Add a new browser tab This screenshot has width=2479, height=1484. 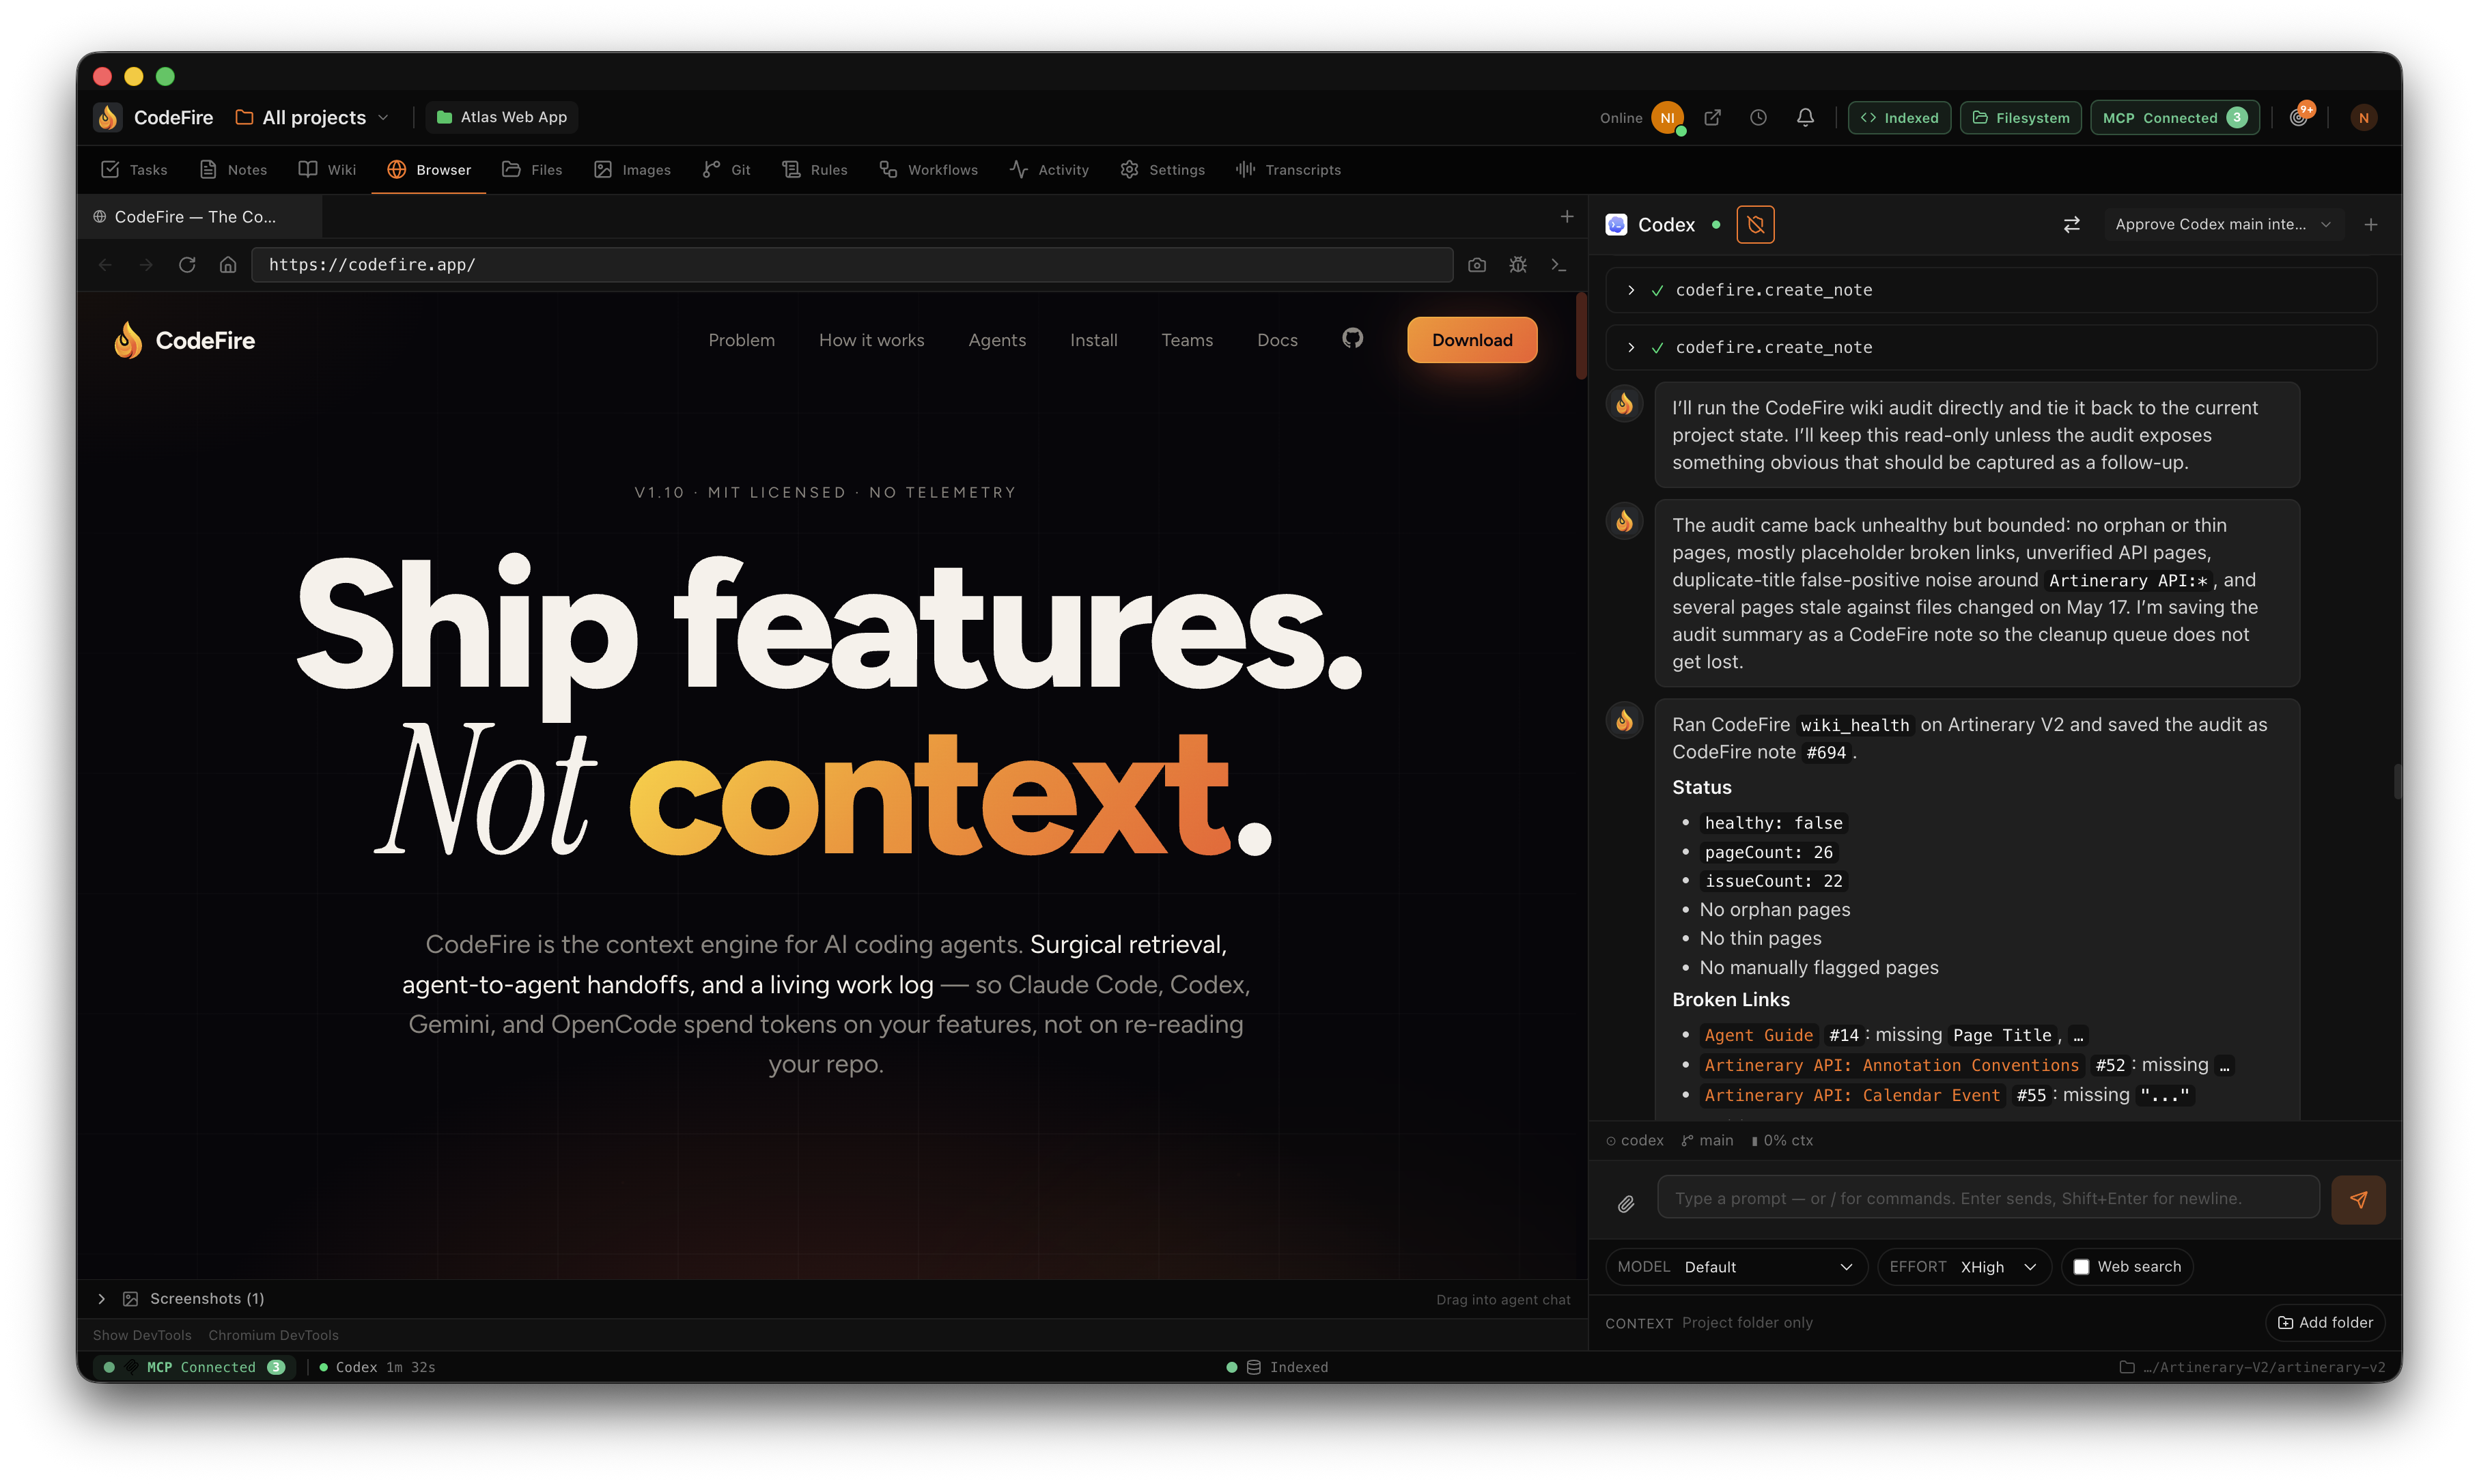click(x=1567, y=216)
